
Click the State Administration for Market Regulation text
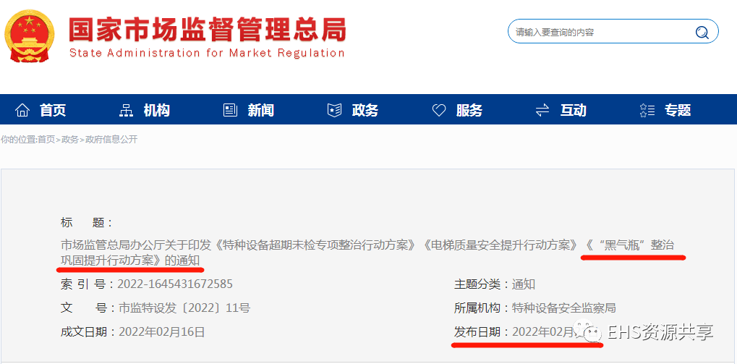click(208, 53)
